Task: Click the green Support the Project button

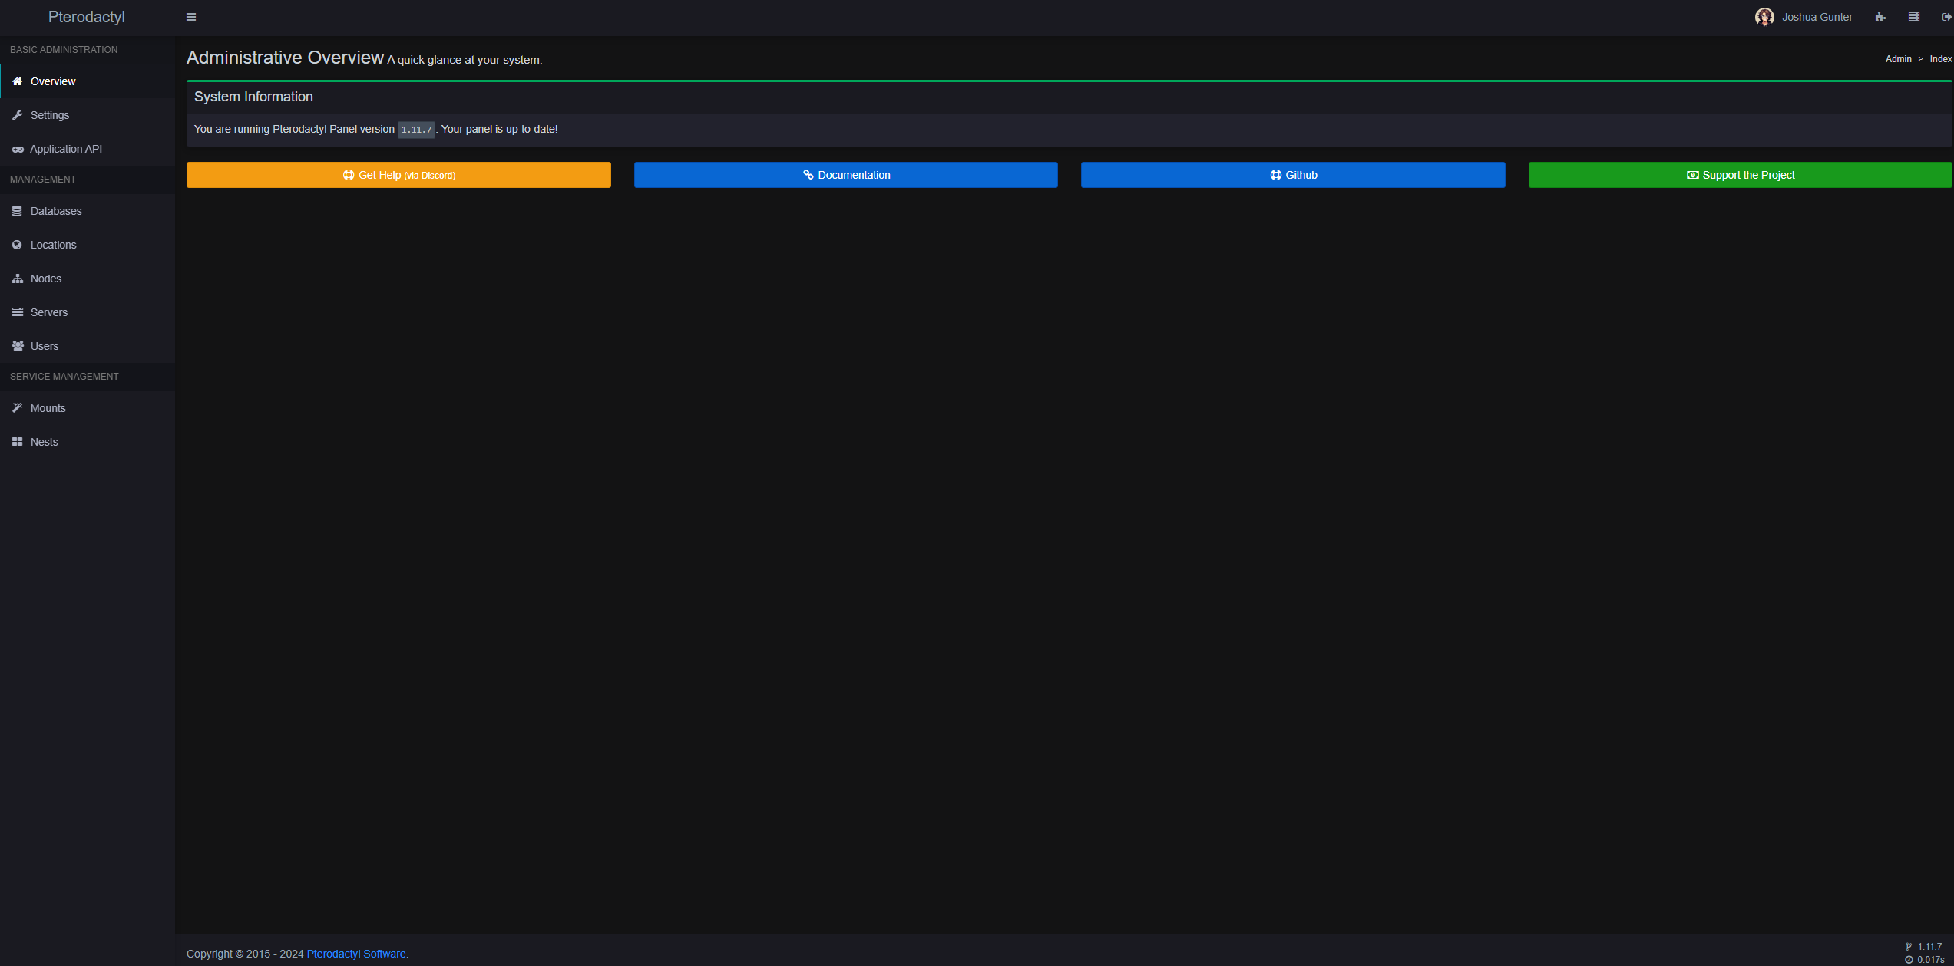Action: [1740, 175]
